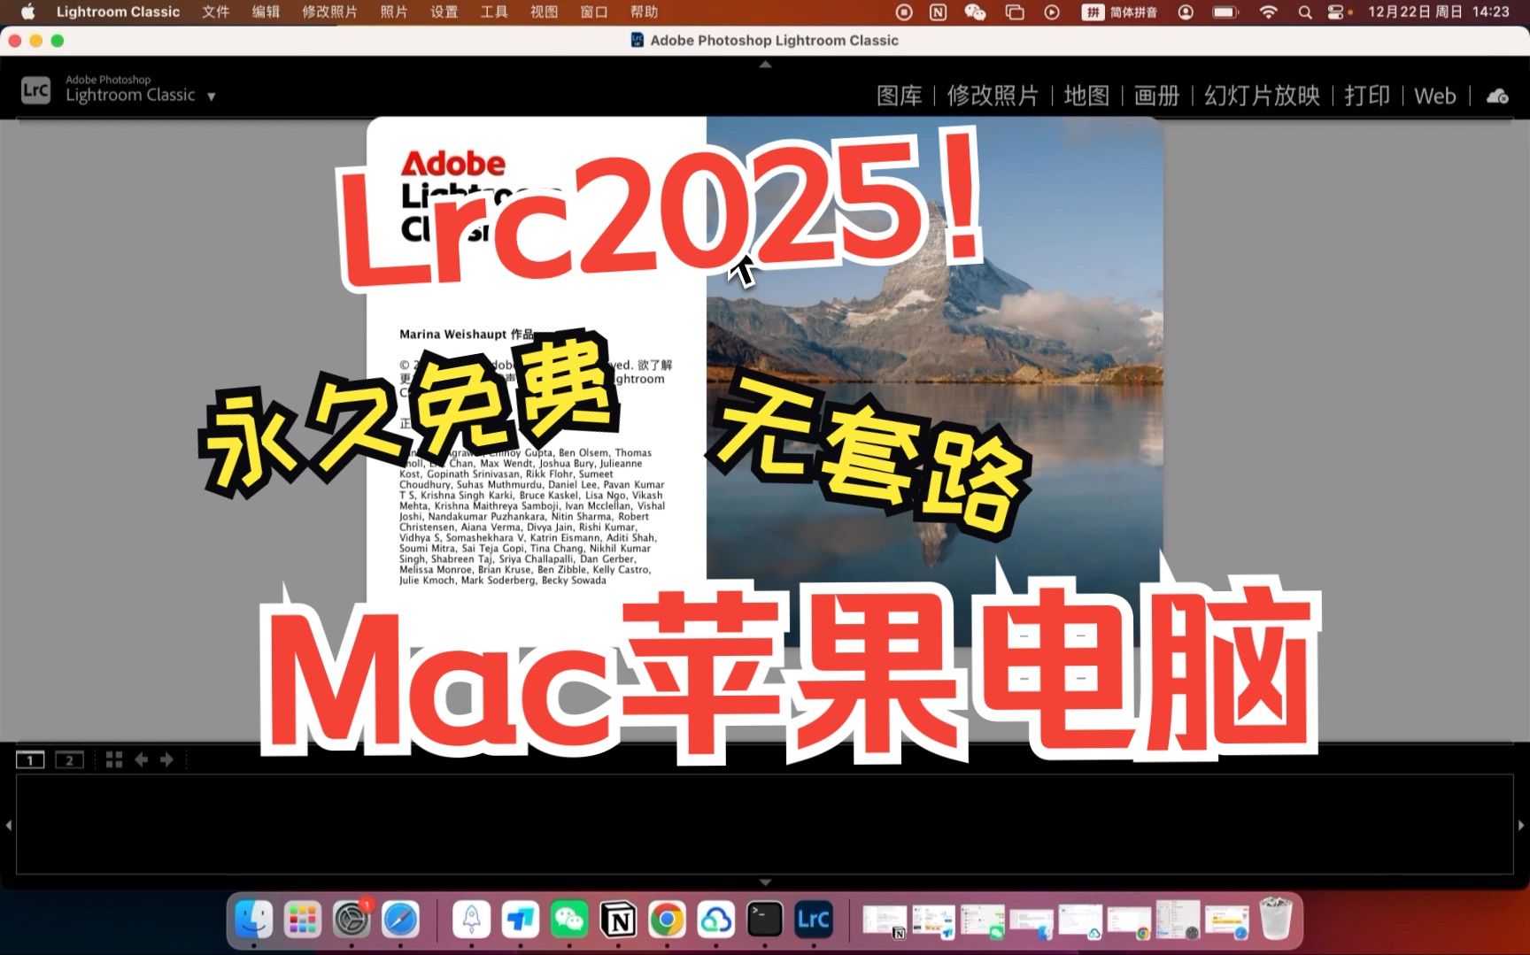Open the 帮助 menu
The width and height of the screenshot is (1530, 955).
645,12
